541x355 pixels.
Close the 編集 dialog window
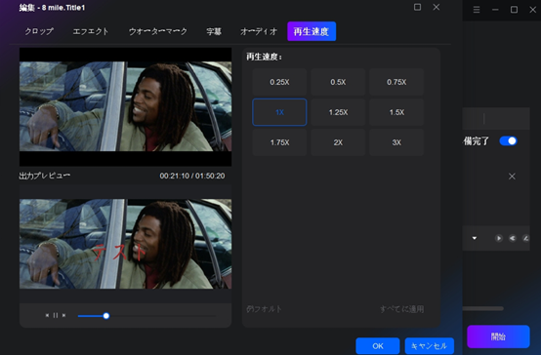tap(437, 7)
